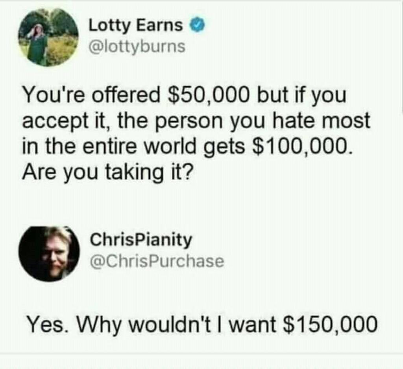Click the word 'accept' in the tweet
Image resolution: width=403 pixels, height=369 pixels.
point(55,121)
